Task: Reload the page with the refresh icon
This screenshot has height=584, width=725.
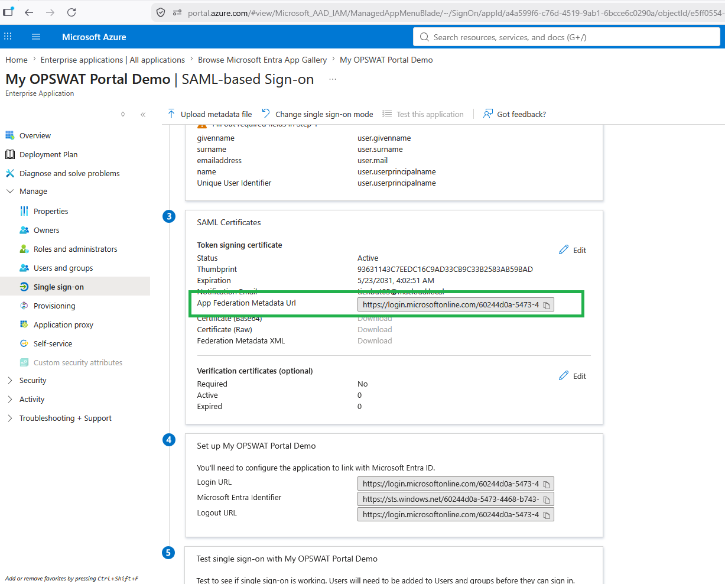Action: (x=71, y=12)
